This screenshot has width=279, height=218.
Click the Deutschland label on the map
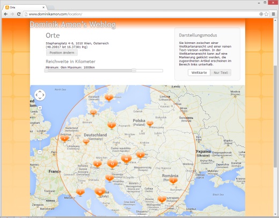click(96, 135)
